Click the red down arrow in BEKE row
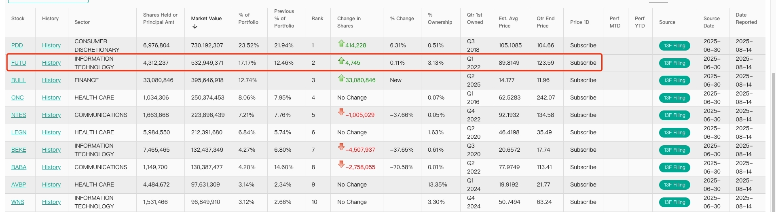The width and height of the screenshot is (776, 212). tap(341, 147)
